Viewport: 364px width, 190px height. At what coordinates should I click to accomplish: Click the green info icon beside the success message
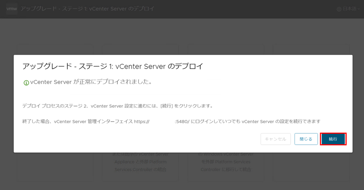click(26, 83)
